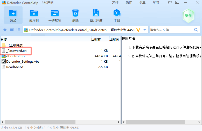The width and height of the screenshot is (202, 131).
Task: Click the 使用方法 heading in preview pane
Action: tap(128, 38)
